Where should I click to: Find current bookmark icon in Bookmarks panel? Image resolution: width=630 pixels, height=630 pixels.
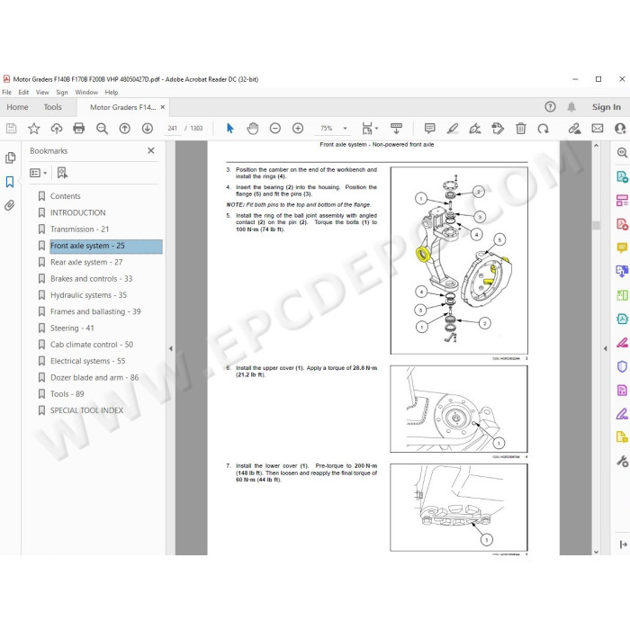tap(62, 173)
